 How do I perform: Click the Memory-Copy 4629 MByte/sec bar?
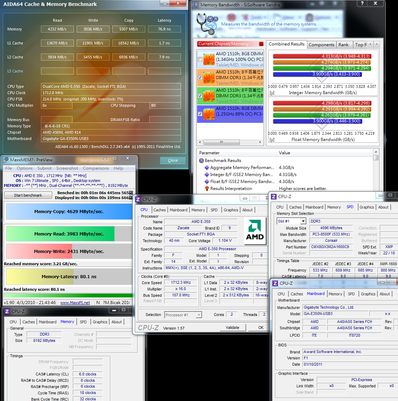coord(69,211)
